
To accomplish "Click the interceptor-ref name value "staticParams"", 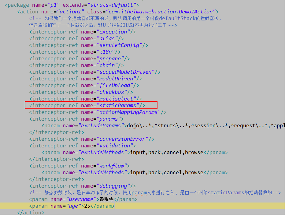I will click(x=118, y=105).
